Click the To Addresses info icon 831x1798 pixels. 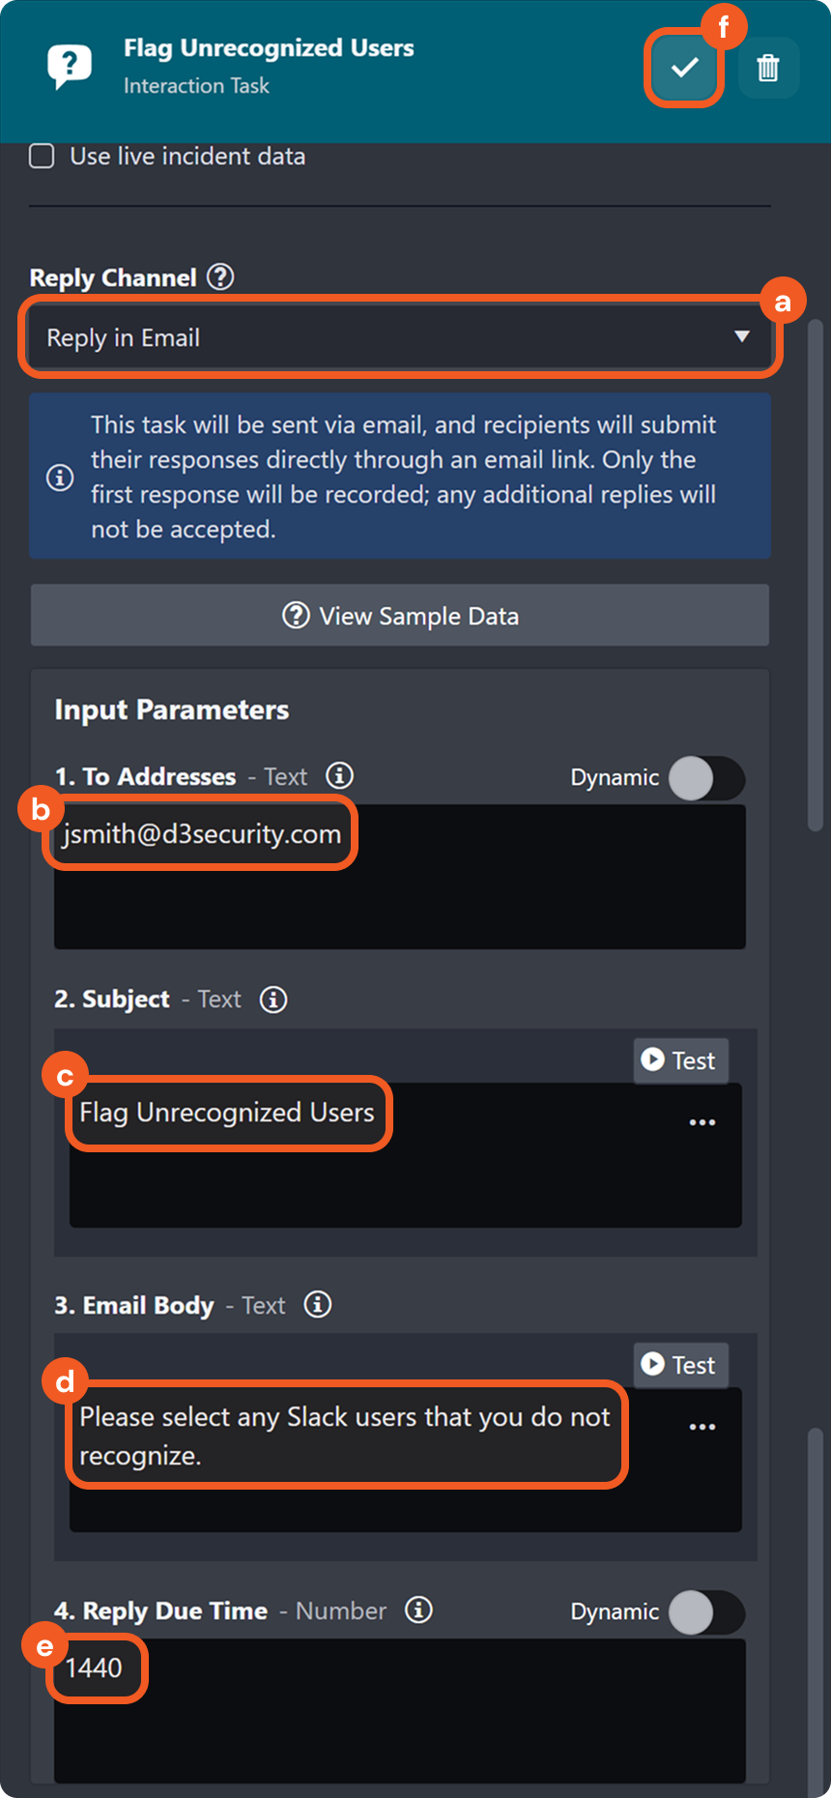point(339,775)
